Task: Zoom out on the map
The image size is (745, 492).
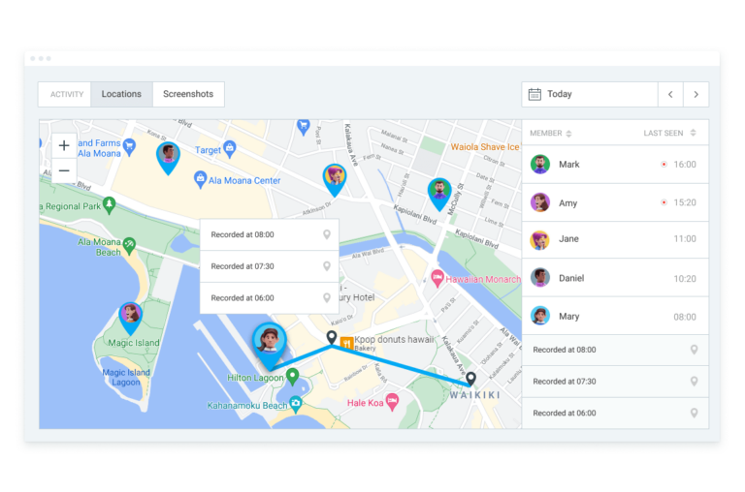Action: tap(64, 170)
